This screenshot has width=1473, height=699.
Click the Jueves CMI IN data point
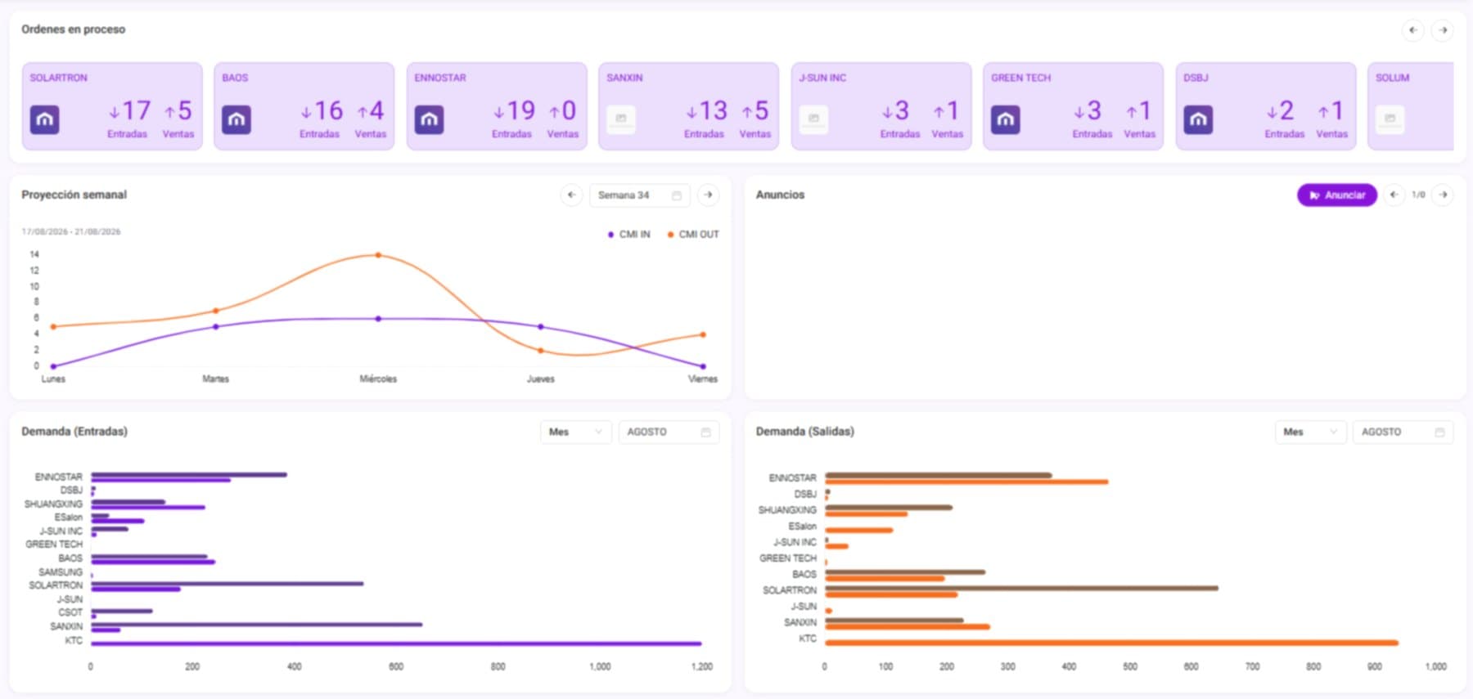click(540, 327)
